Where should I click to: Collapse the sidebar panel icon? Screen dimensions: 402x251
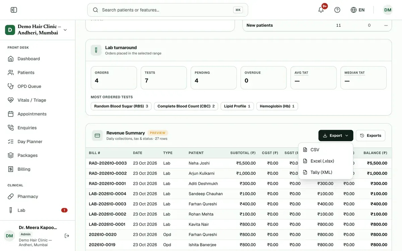point(14,10)
